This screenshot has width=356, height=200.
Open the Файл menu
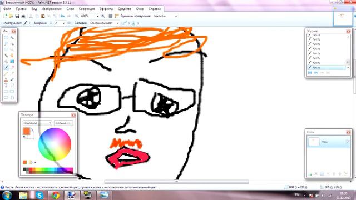click(x=7, y=9)
